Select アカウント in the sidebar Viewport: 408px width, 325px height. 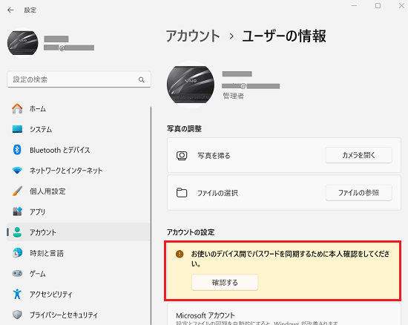79,232
